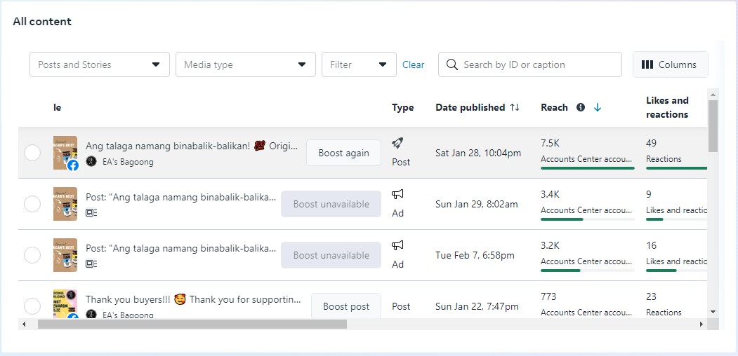Click the date 'Sun Jan 29, 8:02am'

point(476,205)
